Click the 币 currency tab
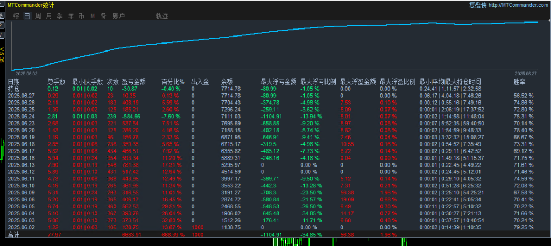This screenshot has width=551, height=246. click(81, 16)
